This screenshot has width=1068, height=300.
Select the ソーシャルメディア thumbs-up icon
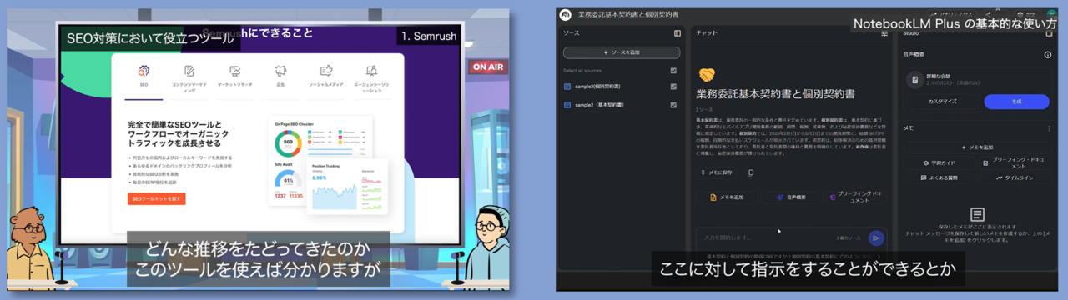[326, 72]
